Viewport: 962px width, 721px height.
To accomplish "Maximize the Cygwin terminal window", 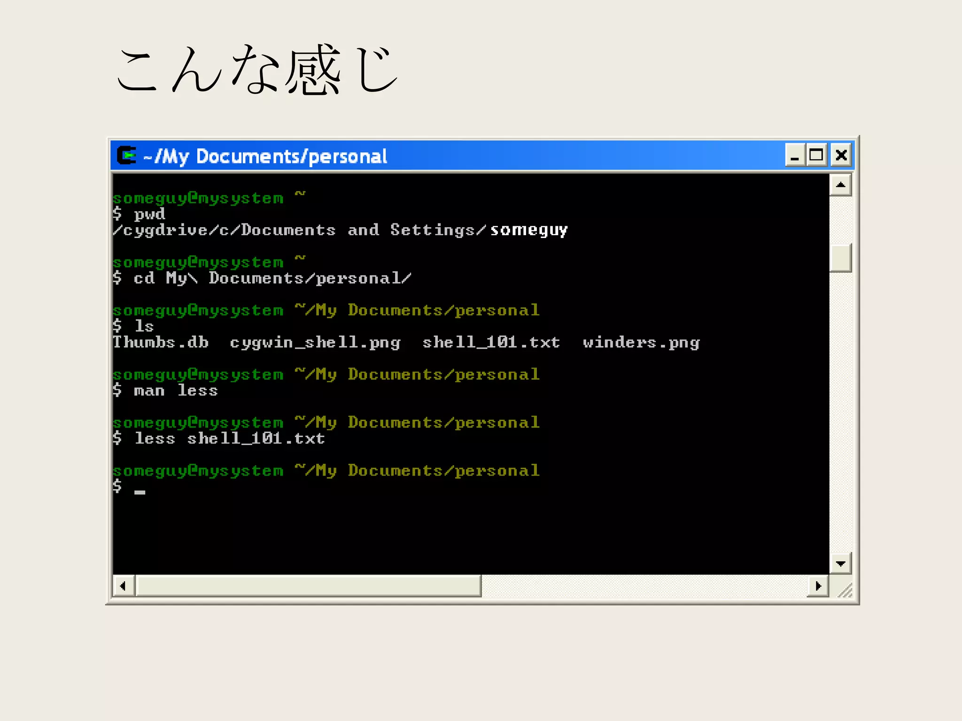I will pos(816,155).
